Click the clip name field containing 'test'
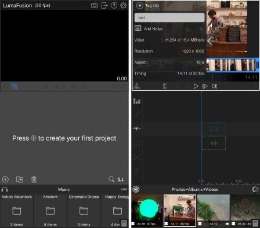 coord(169,17)
